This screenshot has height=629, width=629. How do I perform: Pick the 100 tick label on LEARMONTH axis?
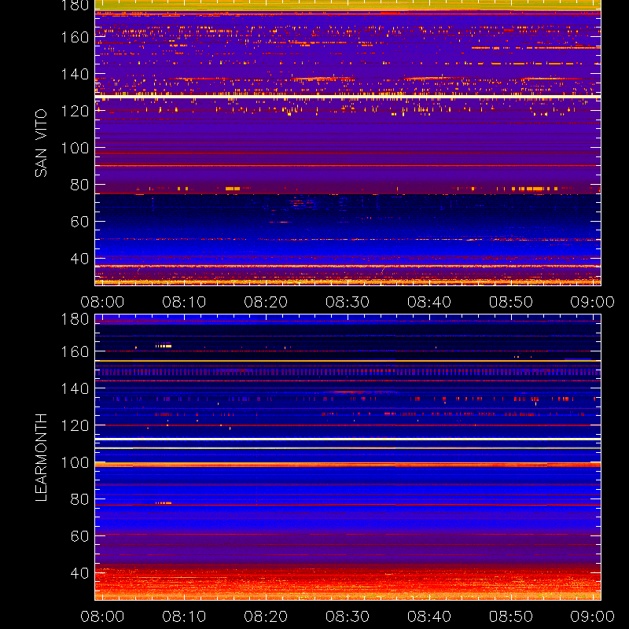[75, 462]
